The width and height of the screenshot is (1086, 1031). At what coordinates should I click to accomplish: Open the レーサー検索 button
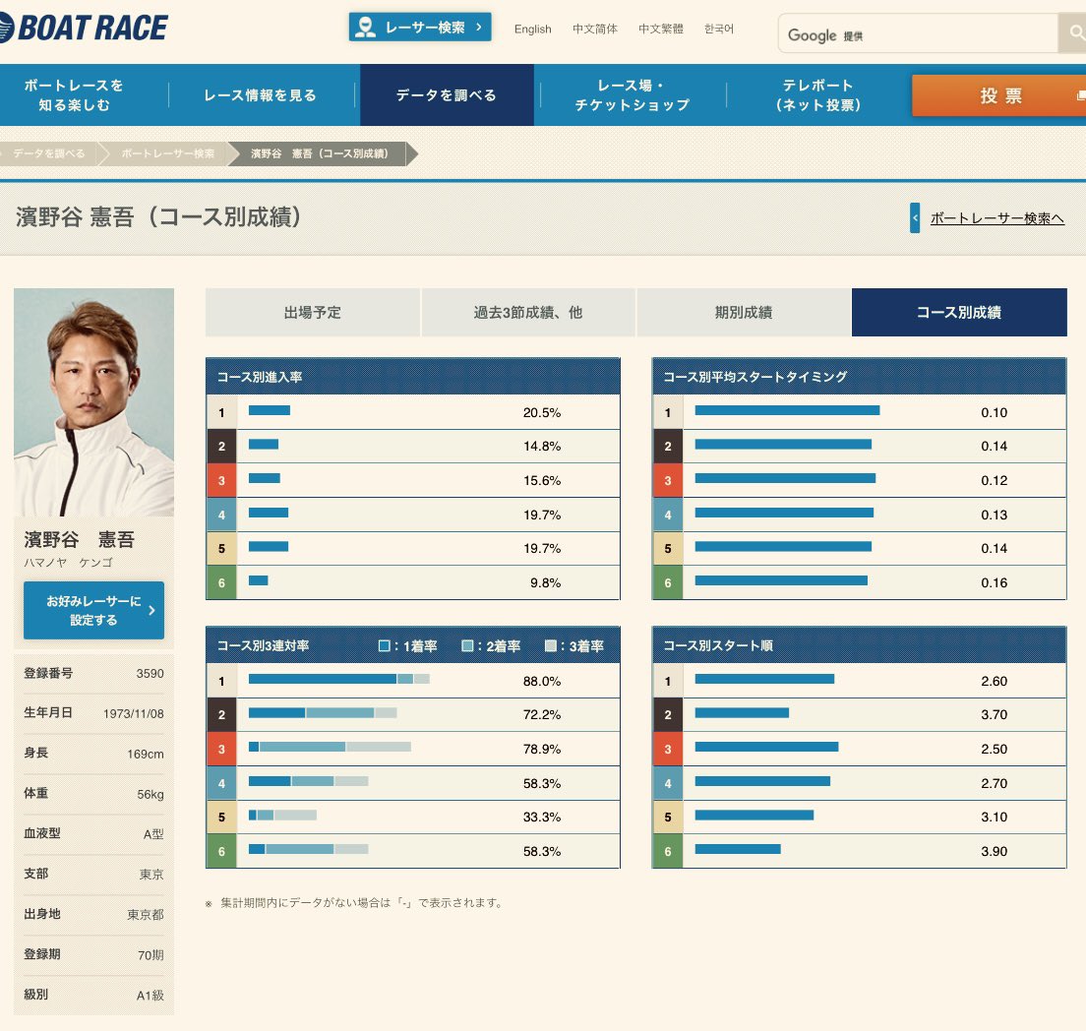pyautogui.click(x=420, y=28)
